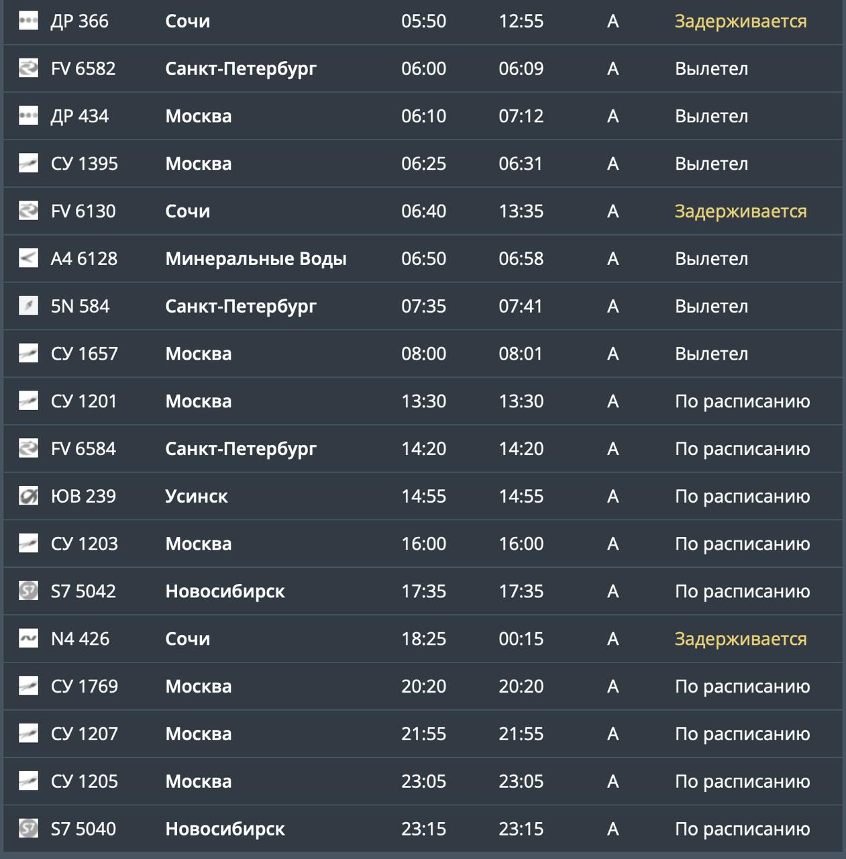Select destination Минеральные Воды
846x859 pixels.
(256, 258)
